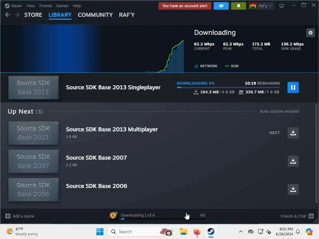The width and height of the screenshot is (319, 239).
Task: Open Source SDK Base 2013 Singleplayer title
Action: [x=113, y=87]
